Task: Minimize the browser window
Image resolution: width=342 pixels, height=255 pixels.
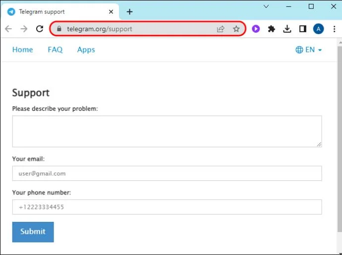Action: pos(288,6)
